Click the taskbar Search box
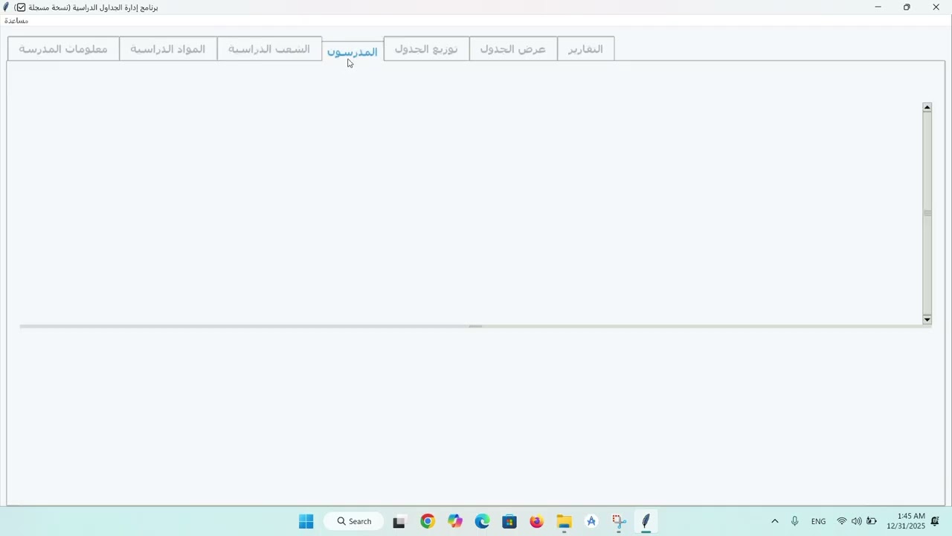 [354, 521]
